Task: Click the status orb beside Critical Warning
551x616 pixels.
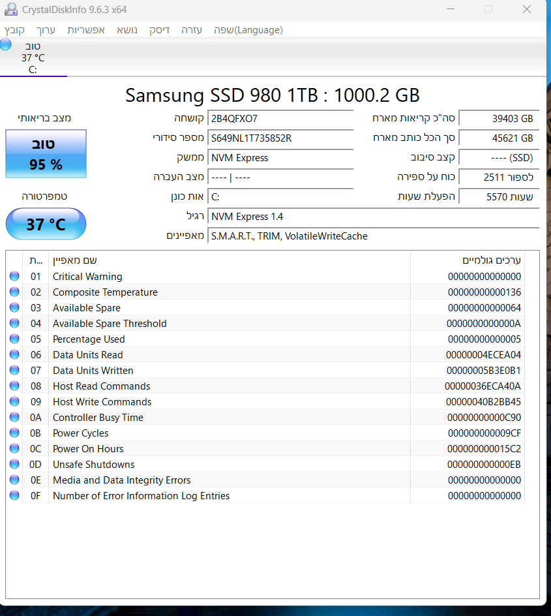Action: (x=14, y=276)
